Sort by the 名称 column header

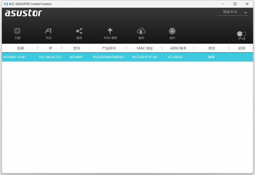pos(20,48)
